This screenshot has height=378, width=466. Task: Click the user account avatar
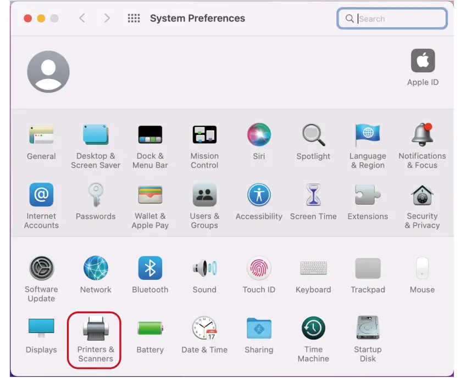(x=48, y=71)
